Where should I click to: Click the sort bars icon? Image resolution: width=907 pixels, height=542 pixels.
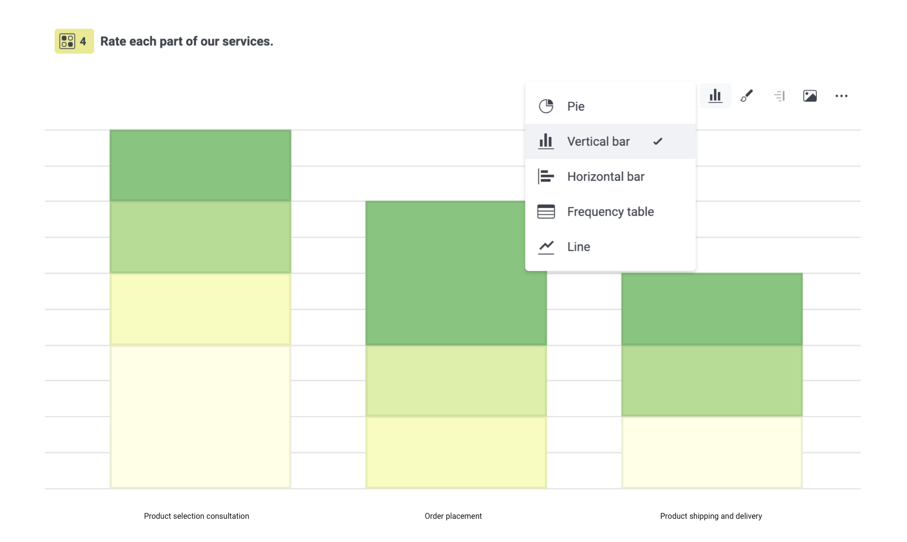[x=779, y=96]
